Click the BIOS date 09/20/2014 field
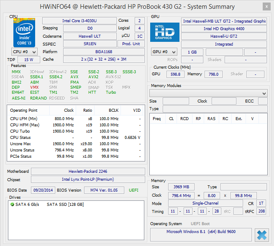Image resolution: width=274 pixels, height=246 pixels. [x=43, y=190]
